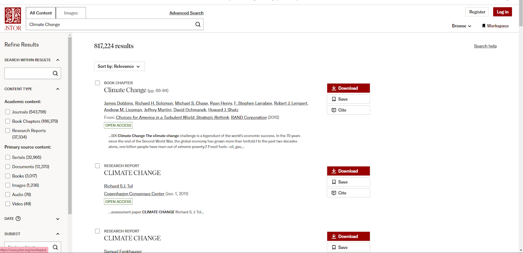Click search-within-results magnifier icon
The width and height of the screenshot is (523, 253).
[x=55, y=73]
